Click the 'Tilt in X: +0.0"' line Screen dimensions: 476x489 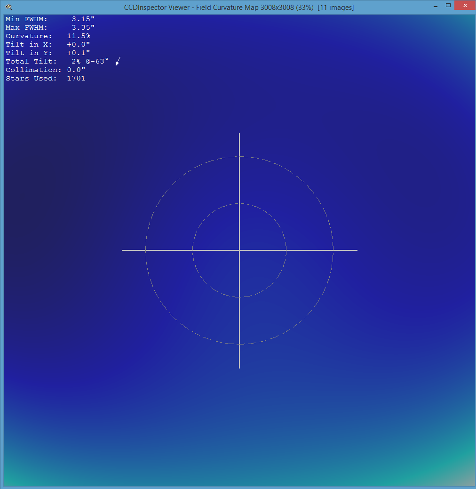tap(48, 44)
